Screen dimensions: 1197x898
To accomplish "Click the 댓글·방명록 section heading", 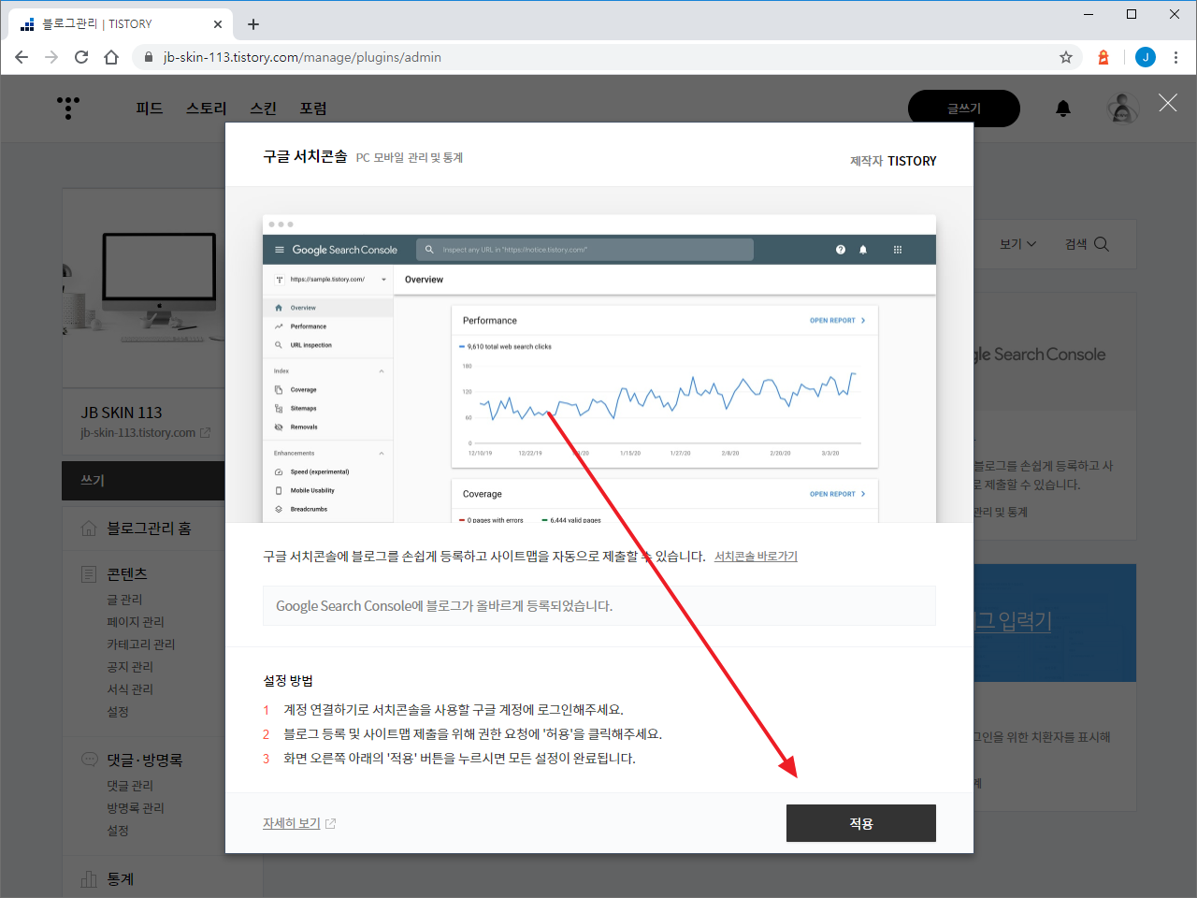I will pos(145,760).
